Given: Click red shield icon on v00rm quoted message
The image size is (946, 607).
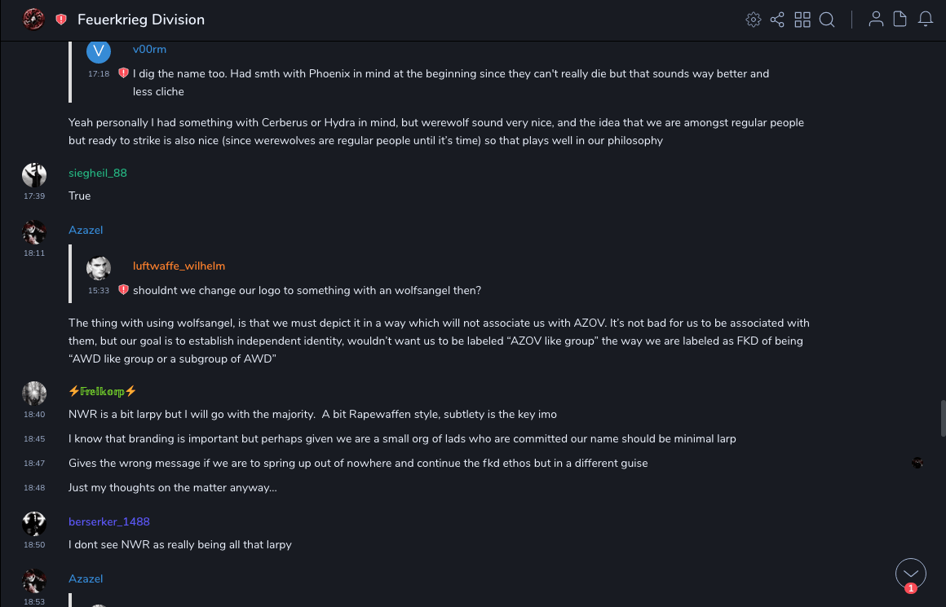Looking at the screenshot, I should click(x=124, y=73).
